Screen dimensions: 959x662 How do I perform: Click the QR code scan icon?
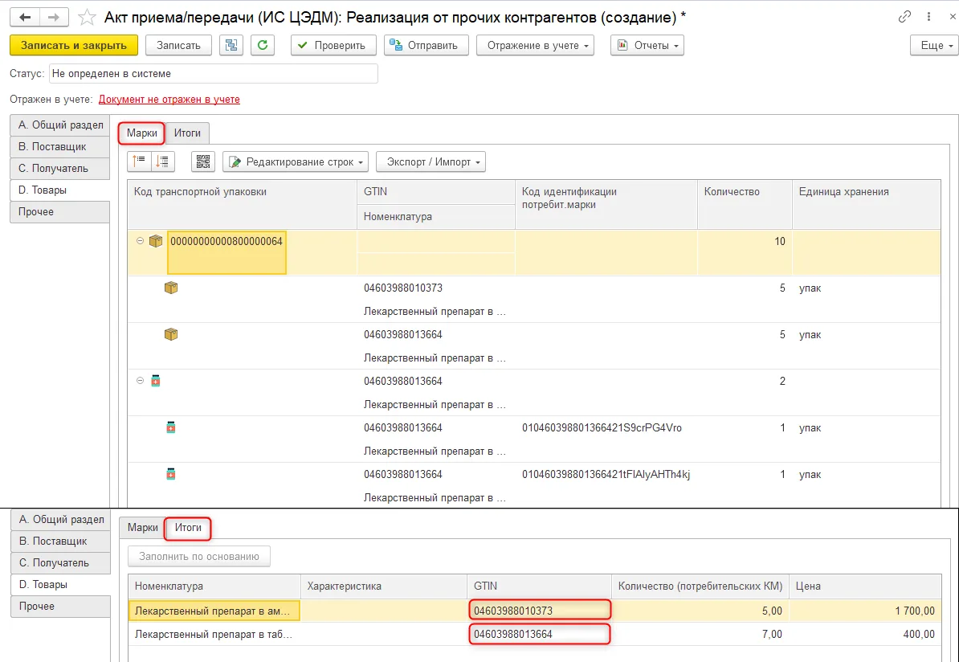tap(203, 161)
